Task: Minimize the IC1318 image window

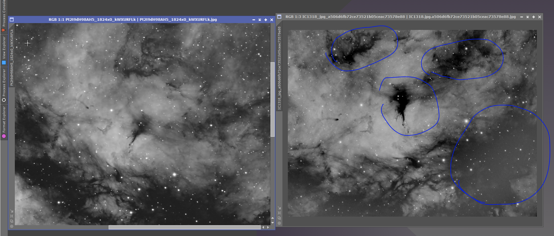Action: point(522,17)
